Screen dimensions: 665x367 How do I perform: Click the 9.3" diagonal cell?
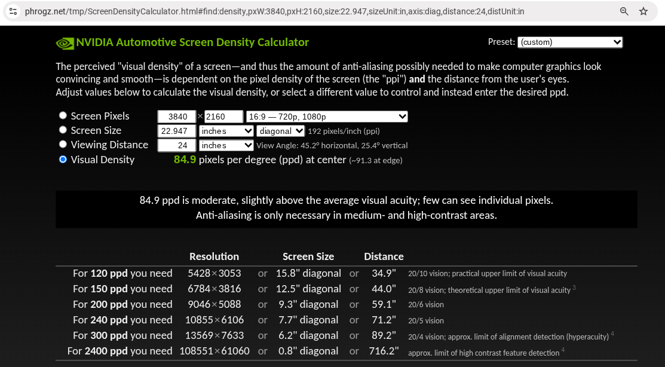point(308,304)
